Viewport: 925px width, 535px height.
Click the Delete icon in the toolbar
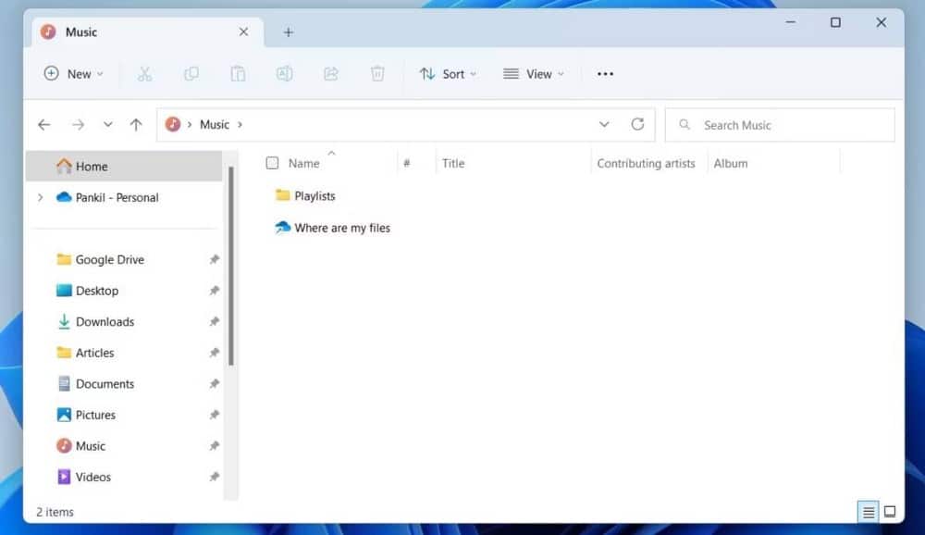click(377, 73)
